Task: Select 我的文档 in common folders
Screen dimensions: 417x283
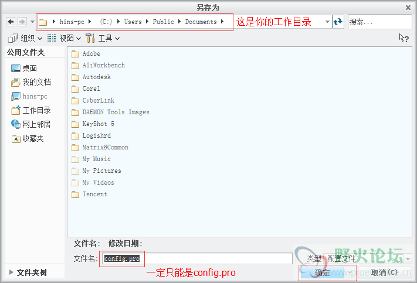Action: 31,83
